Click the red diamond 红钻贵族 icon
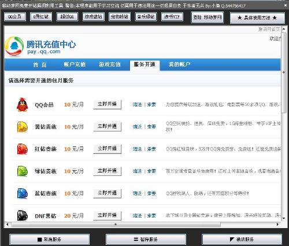The height and width of the screenshot is (246, 289). click(23, 149)
